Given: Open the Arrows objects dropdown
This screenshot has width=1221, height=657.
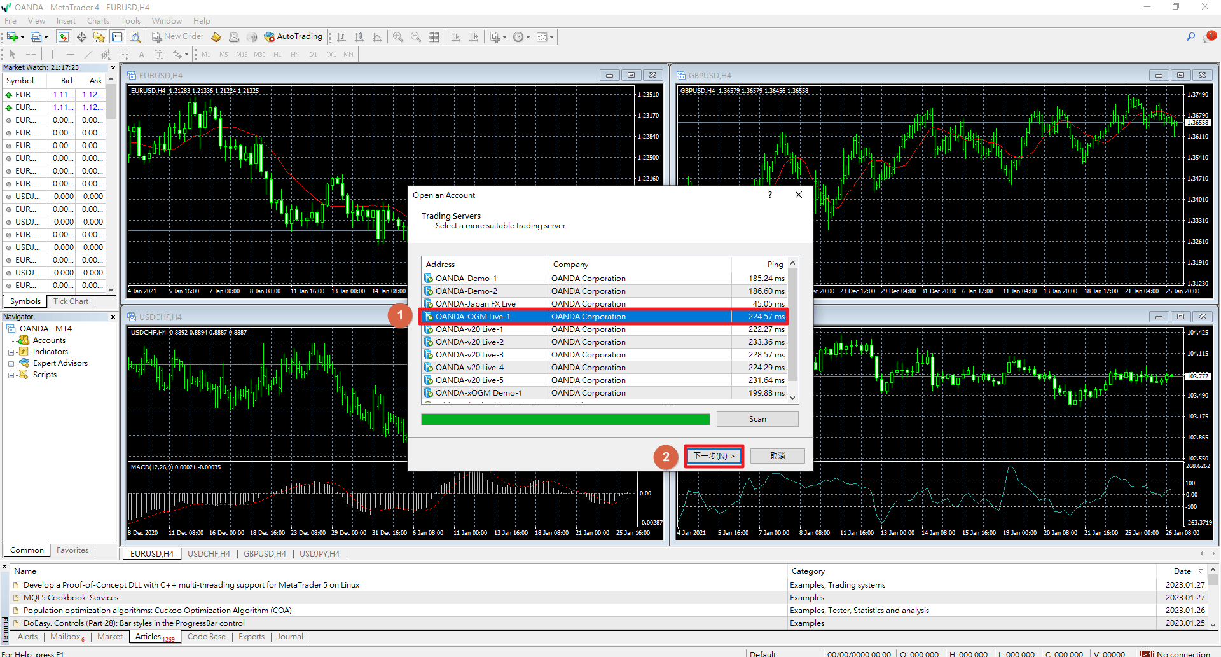Looking at the screenshot, I should (x=181, y=54).
